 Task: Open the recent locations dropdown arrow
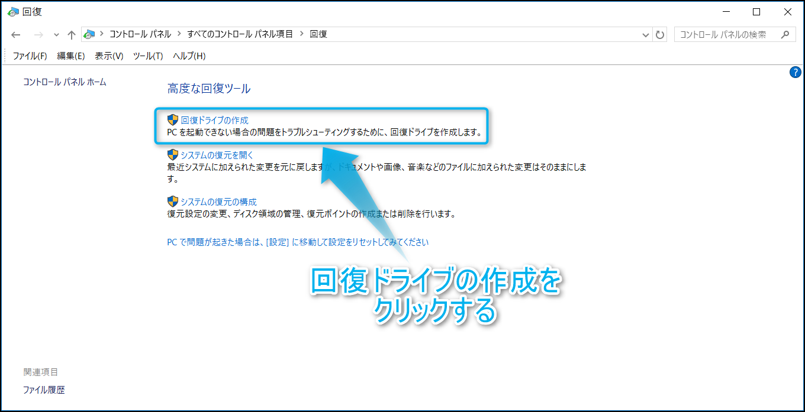[57, 35]
